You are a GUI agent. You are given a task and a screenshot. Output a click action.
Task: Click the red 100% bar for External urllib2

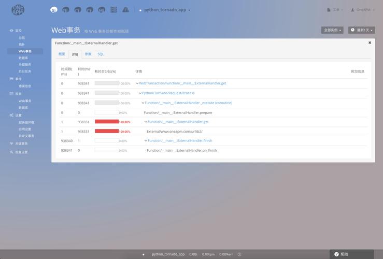click(x=106, y=132)
